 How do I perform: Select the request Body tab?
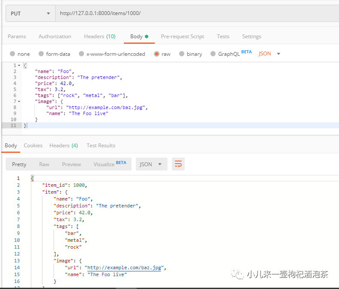click(x=139, y=37)
